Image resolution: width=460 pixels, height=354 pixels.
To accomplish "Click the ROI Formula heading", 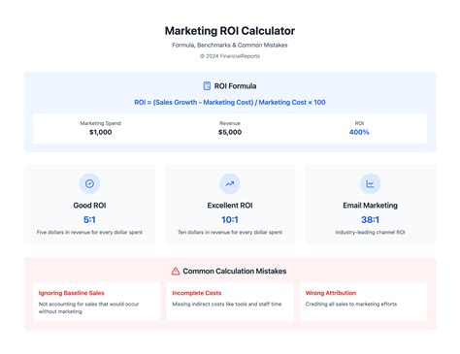I will (x=235, y=86).
